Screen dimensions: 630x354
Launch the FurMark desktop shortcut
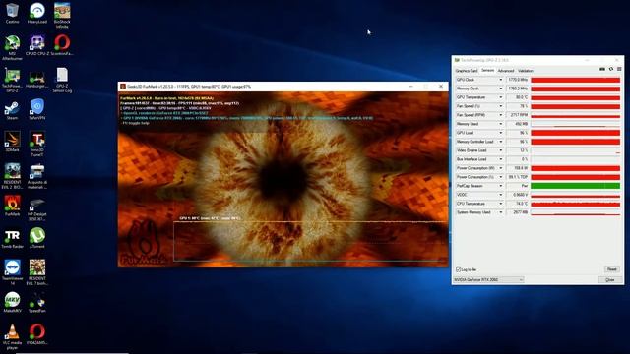pyautogui.click(x=12, y=206)
